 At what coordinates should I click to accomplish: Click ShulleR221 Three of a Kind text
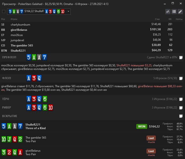(35, 126)
